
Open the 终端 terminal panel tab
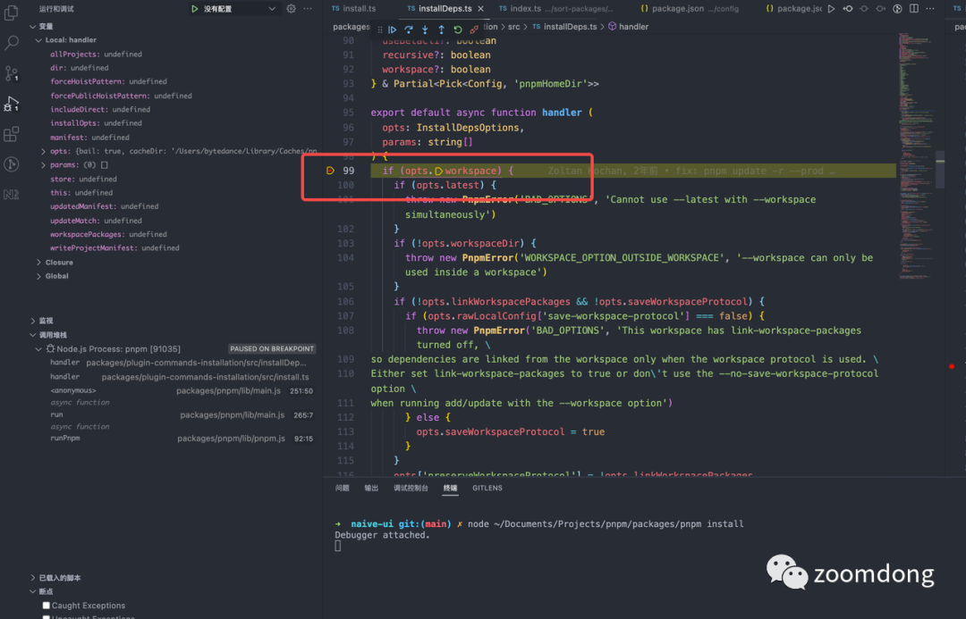tap(450, 488)
